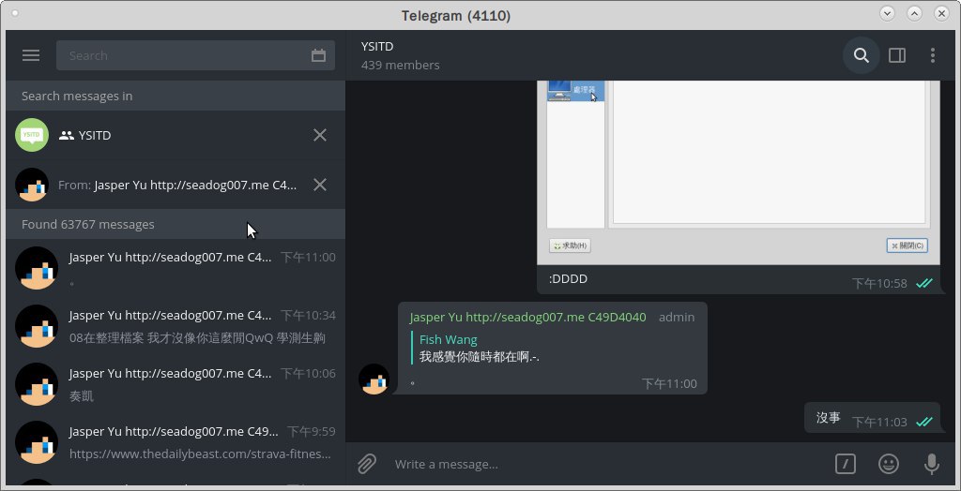Open the bot commands slash button
The width and height of the screenshot is (961, 491).
[x=846, y=464]
